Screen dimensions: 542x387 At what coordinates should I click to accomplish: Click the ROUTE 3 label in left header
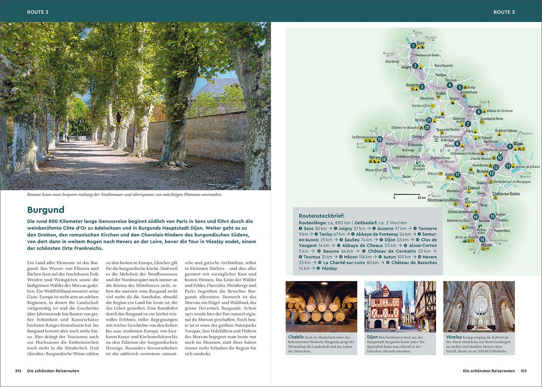click(38, 12)
